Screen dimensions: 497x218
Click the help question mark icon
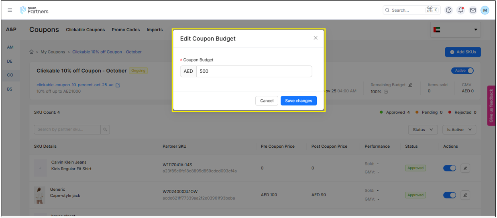[449, 10]
